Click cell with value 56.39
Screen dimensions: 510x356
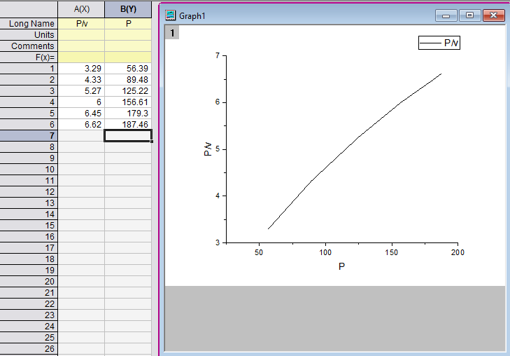[x=128, y=69]
